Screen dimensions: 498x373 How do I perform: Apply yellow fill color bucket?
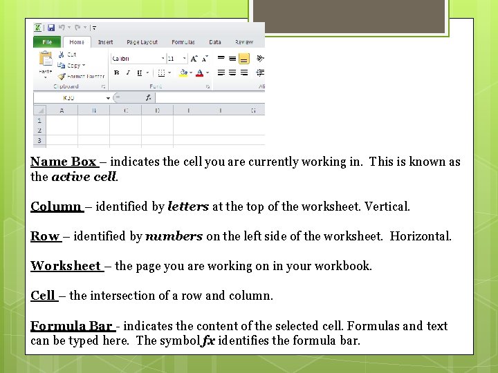[183, 73]
